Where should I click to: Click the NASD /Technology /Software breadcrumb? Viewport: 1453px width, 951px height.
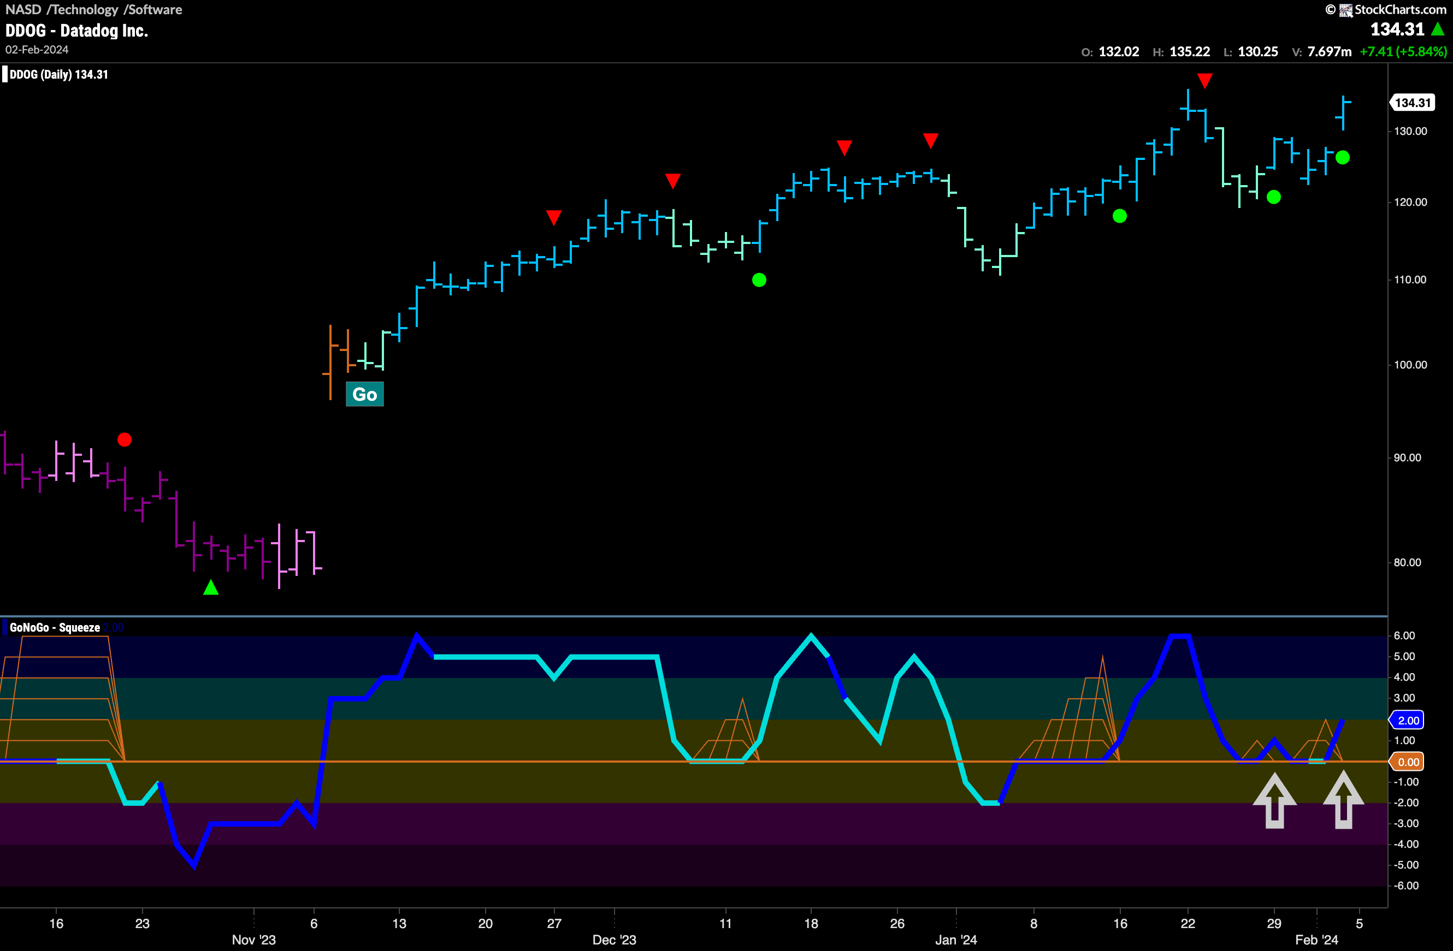coord(94,9)
